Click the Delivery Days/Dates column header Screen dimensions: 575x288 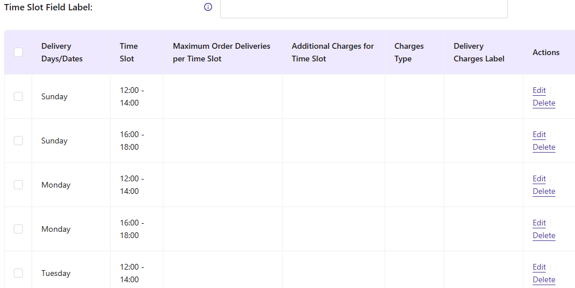coord(62,52)
